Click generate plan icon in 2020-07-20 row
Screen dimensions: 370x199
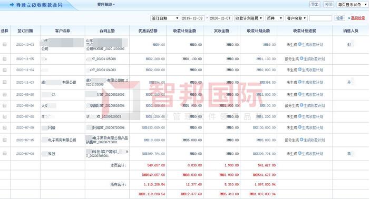click(x=300, y=127)
